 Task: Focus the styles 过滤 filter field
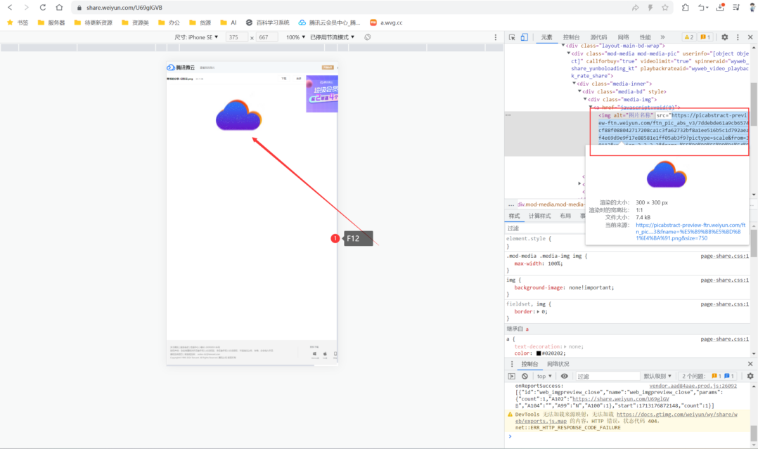(546, 228)
